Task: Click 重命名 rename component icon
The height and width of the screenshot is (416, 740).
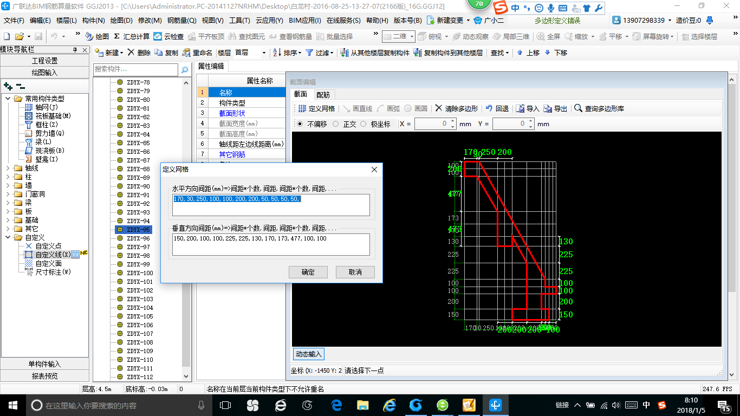Action: coord(197,53)
